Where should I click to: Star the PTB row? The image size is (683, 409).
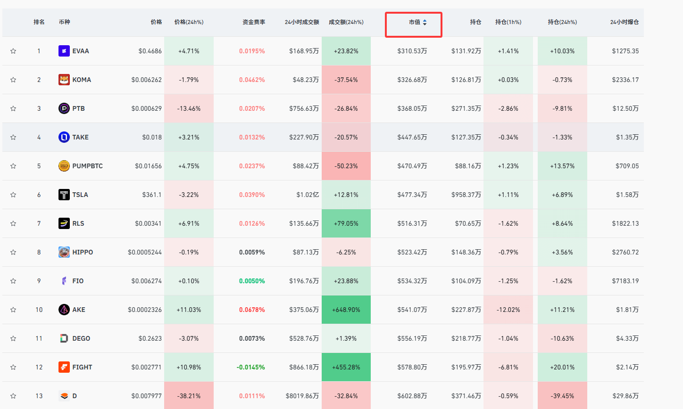(x=13, y=108)
